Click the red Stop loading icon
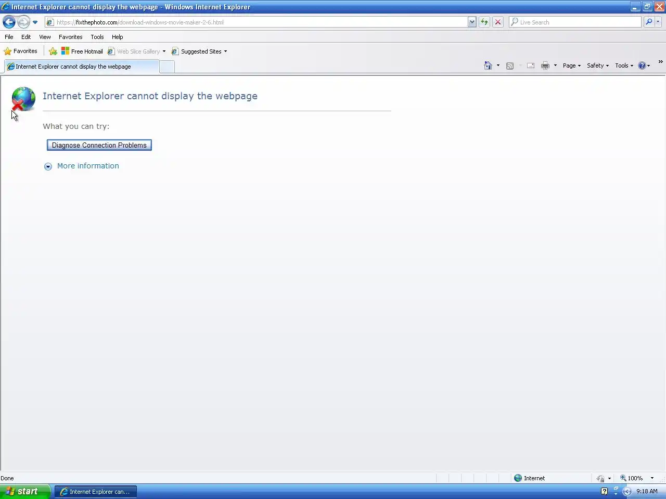This screenshot has height=499, width=666. 498,22
